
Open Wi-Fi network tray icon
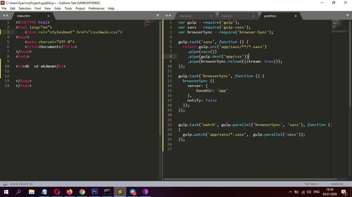(x=303, y=192)
